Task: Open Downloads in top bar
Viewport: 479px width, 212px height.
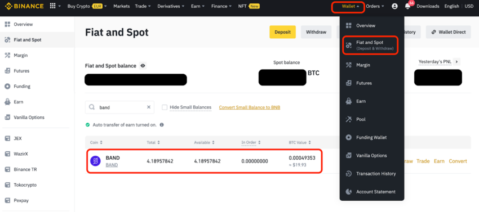Action: pyautogui.click(x=428, y=6)
